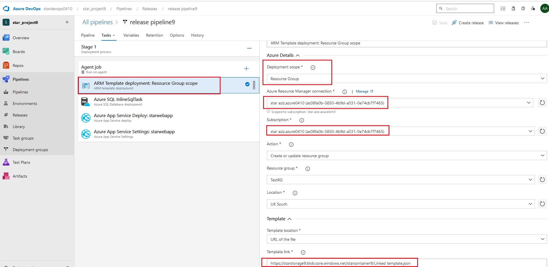Open the Location UK South dropdown
The height and width of the screenshot is (267, 549).
[x=401, y=204]
